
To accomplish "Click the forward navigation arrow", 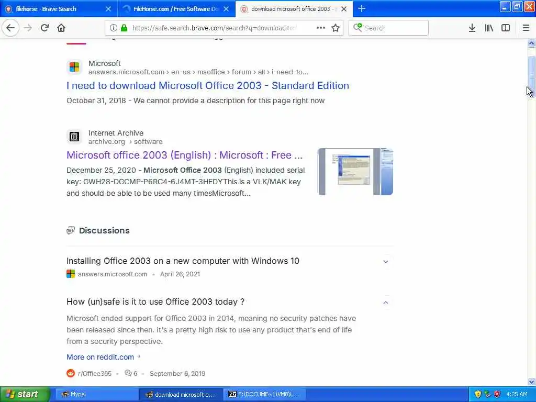I will (x=28, y=28).
